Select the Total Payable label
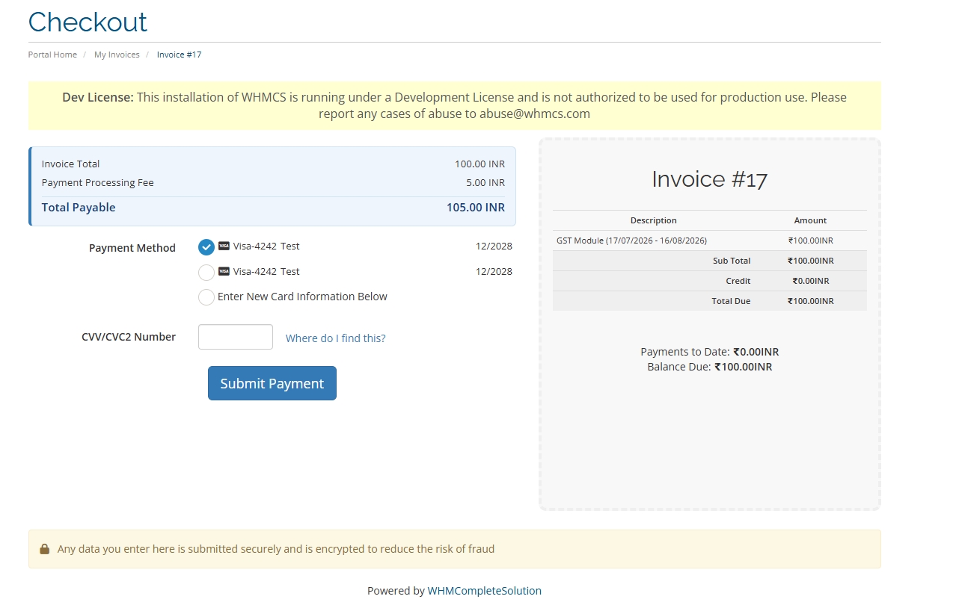Screen dimensions: 959x611 [x=79, y=208]
